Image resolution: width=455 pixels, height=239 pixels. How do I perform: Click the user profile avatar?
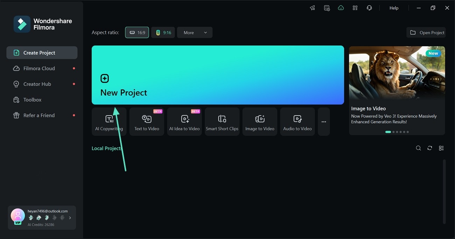pyautogui.click(x=18, y=216)
